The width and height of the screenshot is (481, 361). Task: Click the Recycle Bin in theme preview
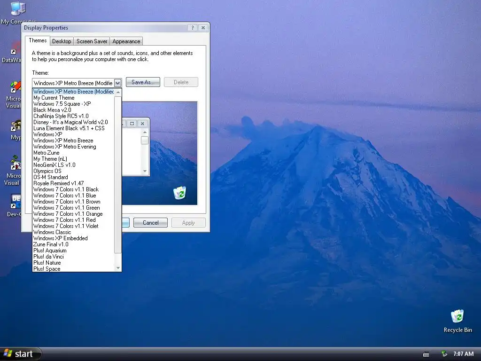coord(179,192)
